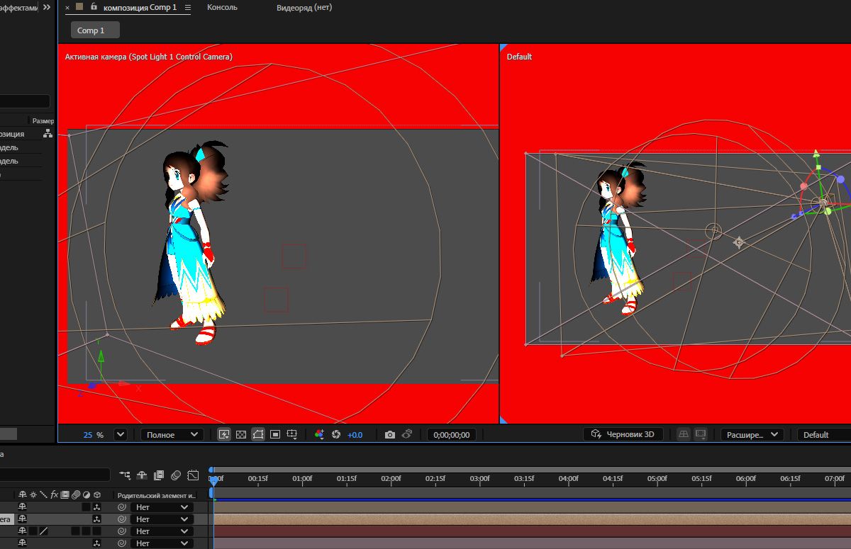
Task: Open grid and guide options icon
Action: click(292, 434)
